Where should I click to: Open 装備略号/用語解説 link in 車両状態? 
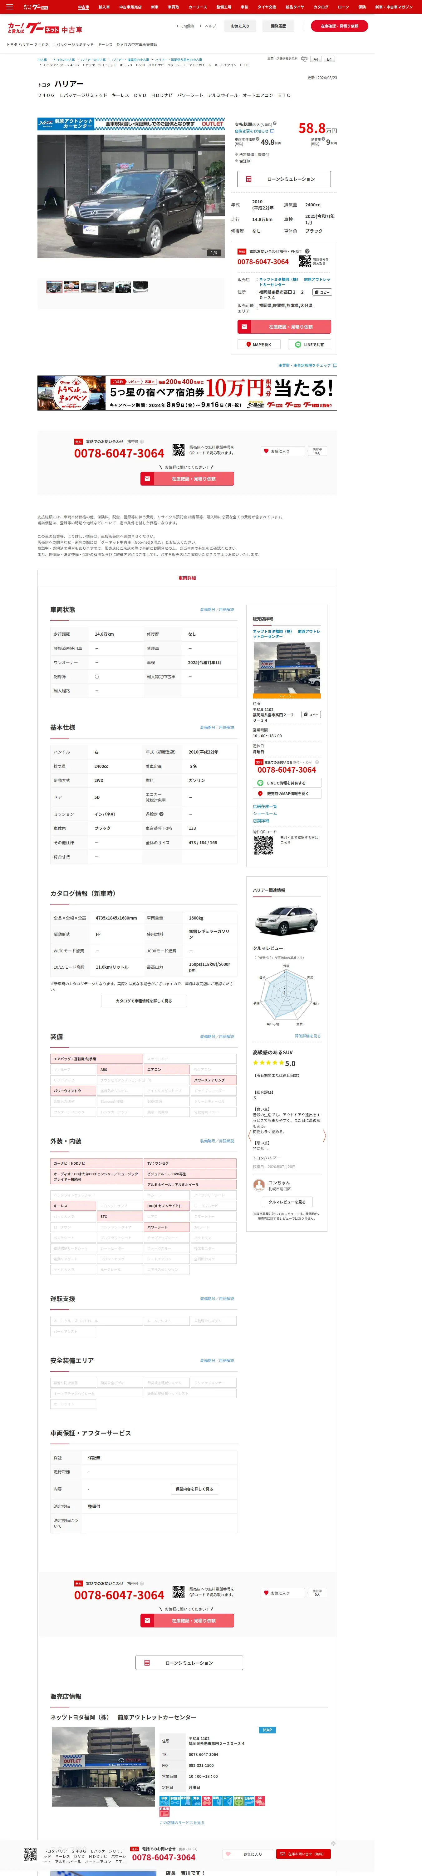point(218,610)
